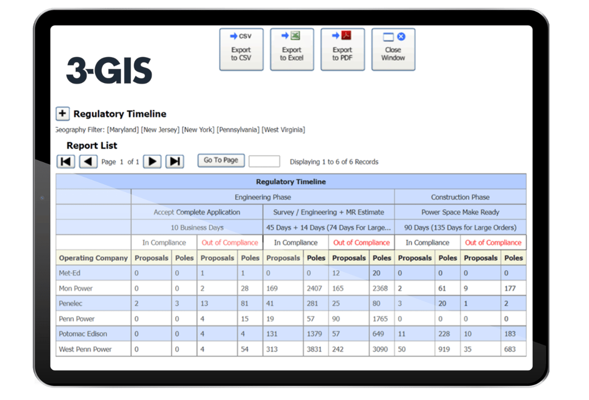
Task: Click the Construction Phase header cell
Action: point(460,197)
